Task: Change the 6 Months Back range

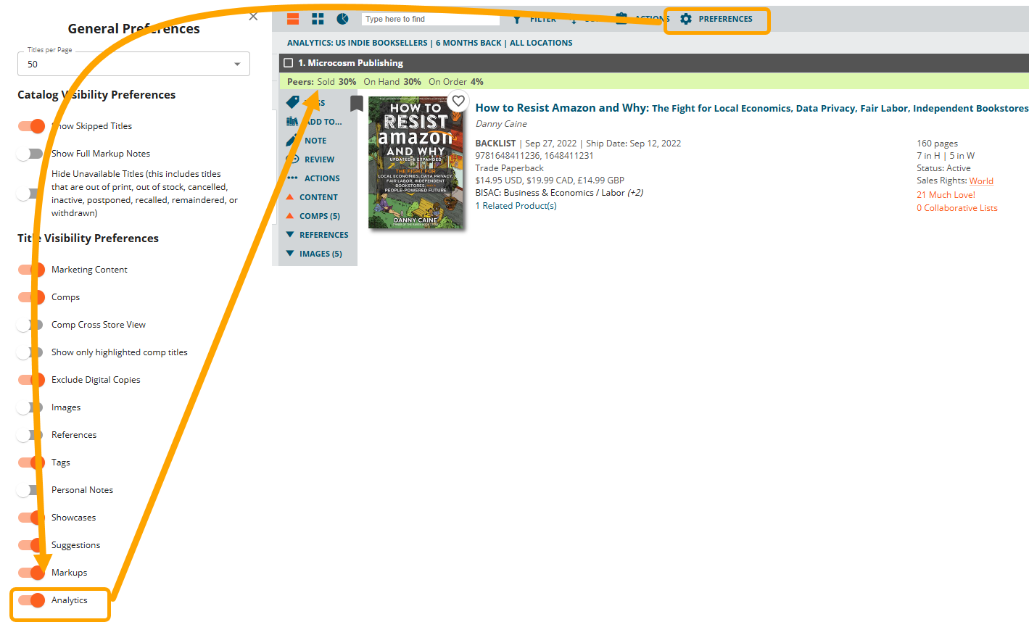Action: 468,43
